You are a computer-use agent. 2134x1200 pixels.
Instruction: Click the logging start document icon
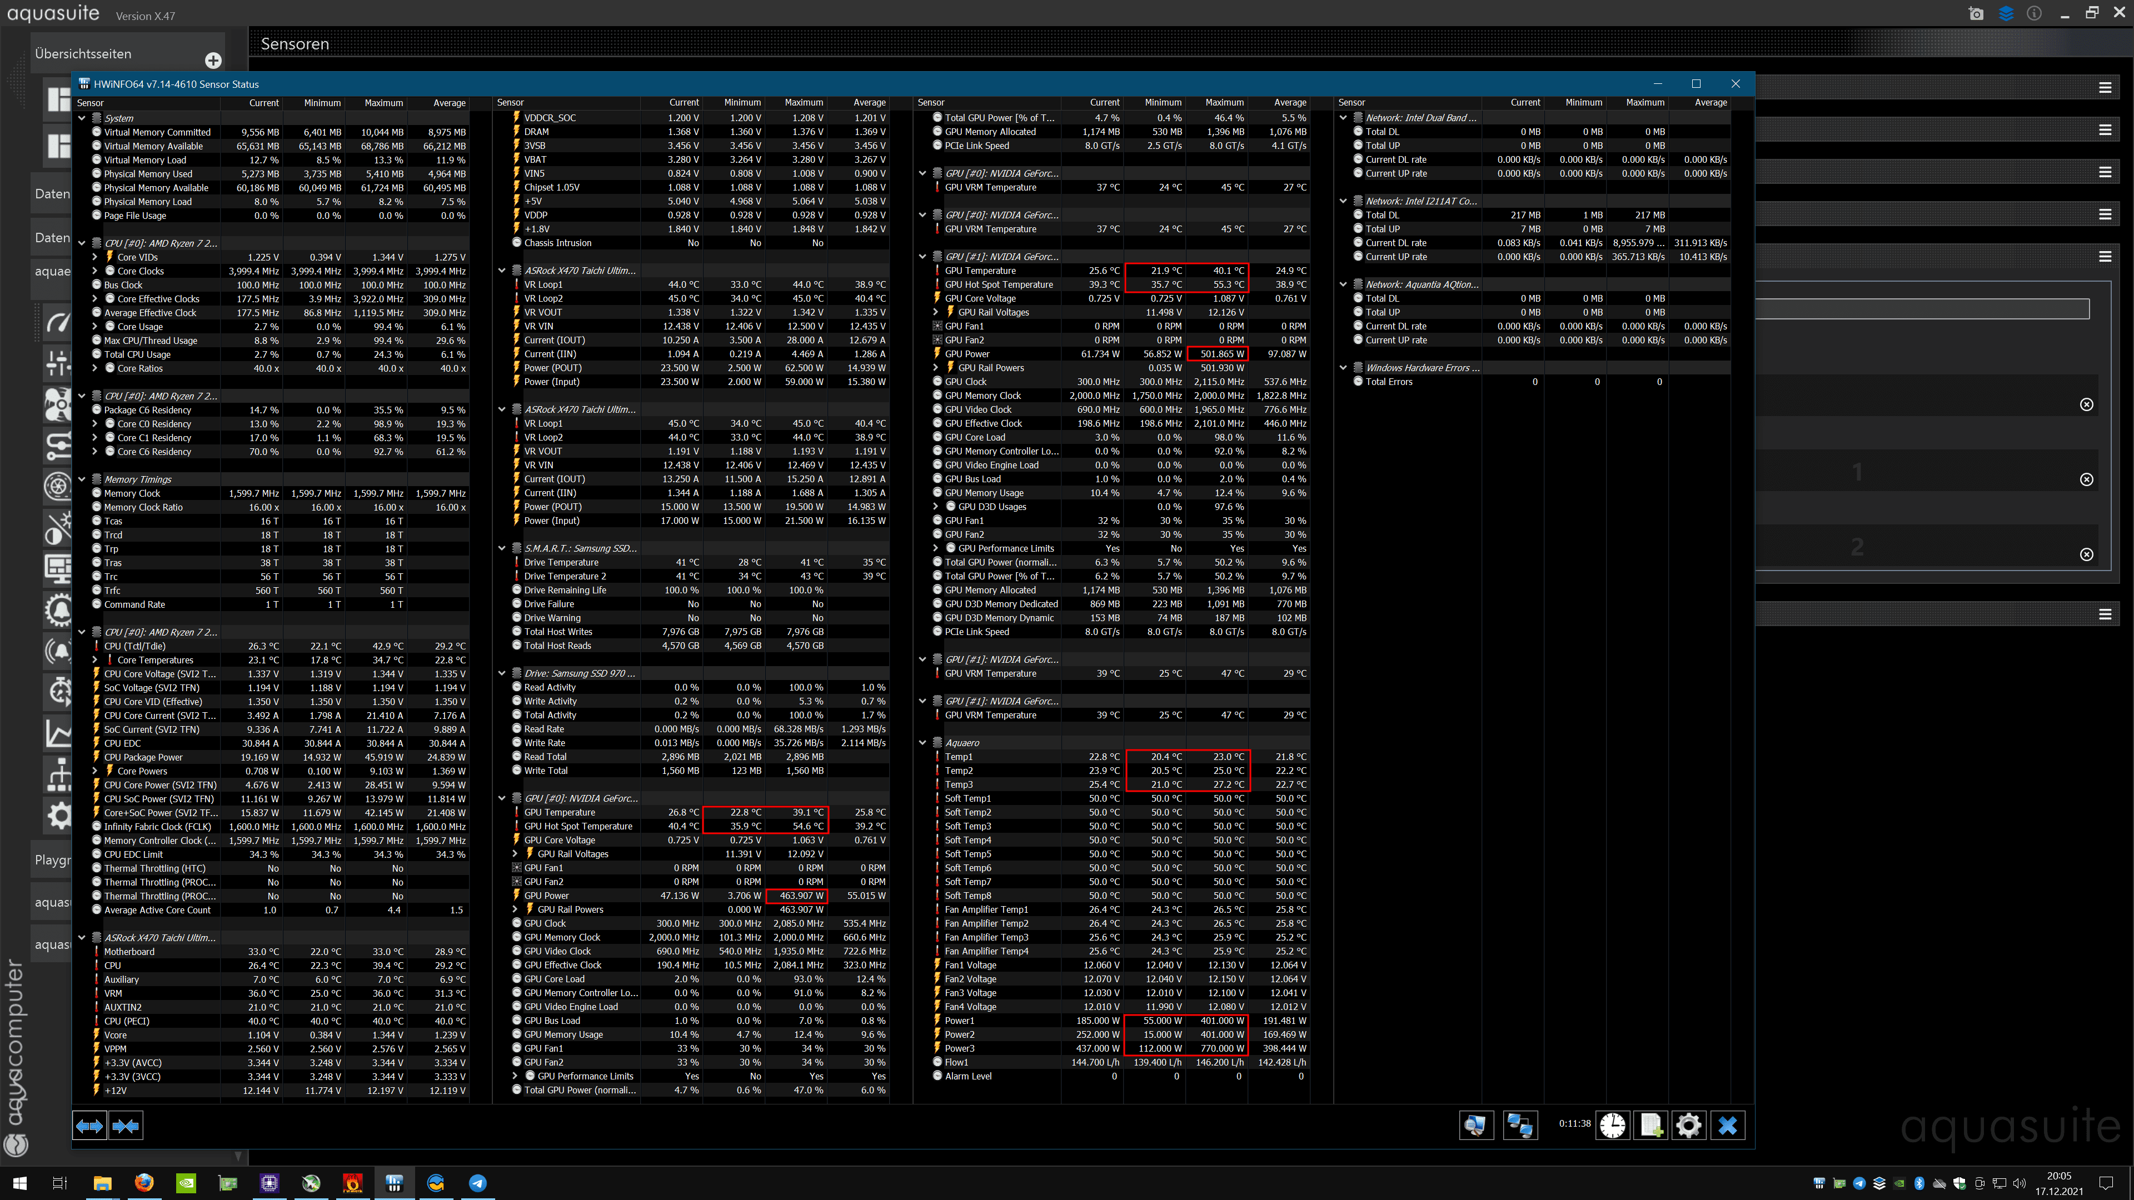pyautogui.click(x=1650, y=1126)
